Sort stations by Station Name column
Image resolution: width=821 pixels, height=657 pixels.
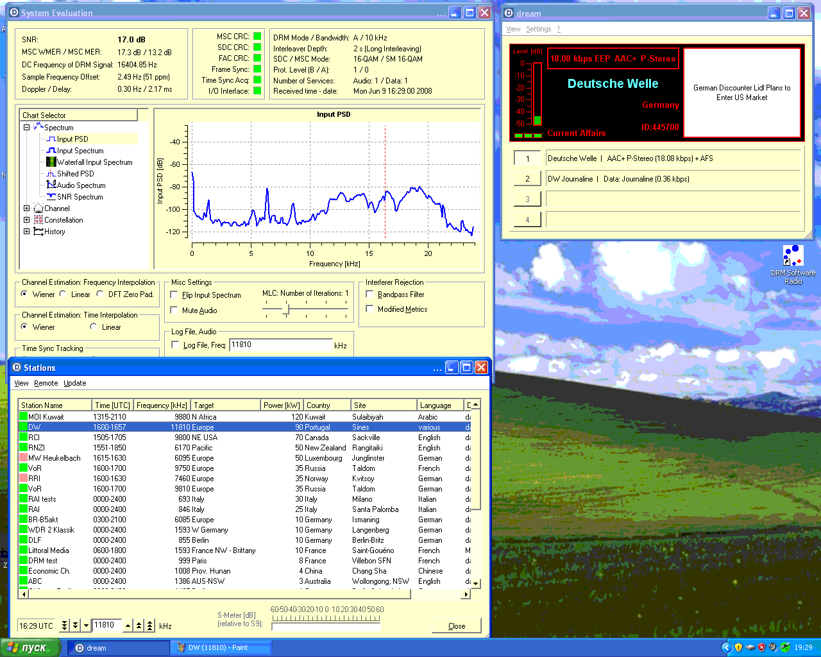[x=56, y=405]
